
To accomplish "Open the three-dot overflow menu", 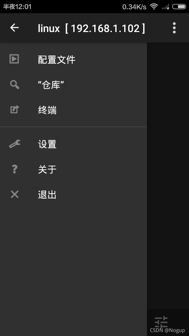I will pos(174,28).
